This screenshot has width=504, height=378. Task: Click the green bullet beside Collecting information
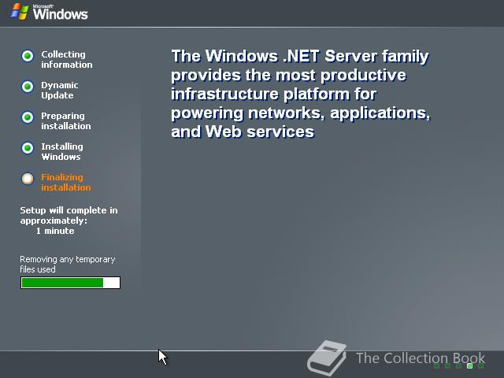click(28, 56)
